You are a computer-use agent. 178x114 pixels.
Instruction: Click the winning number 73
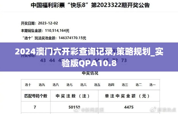click(x=124, y=60)
